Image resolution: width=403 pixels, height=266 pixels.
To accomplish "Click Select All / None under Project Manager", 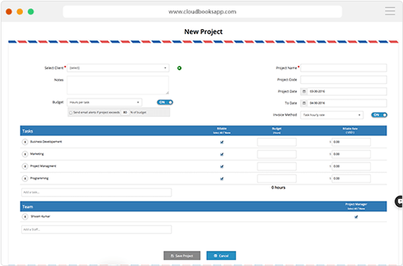I will click(356, 209).
